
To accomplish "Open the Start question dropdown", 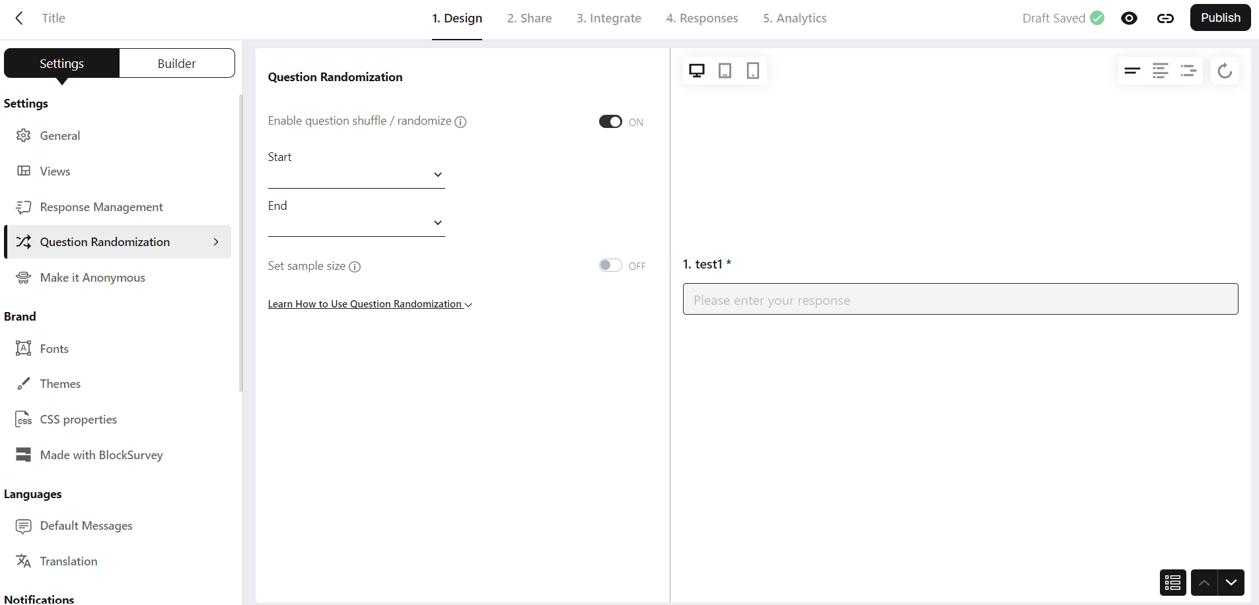I will [356, 175].
